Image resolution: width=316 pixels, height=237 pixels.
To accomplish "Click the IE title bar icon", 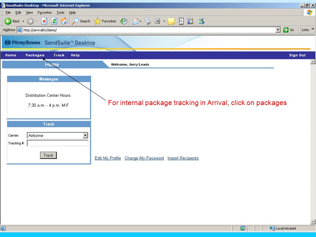I will click(3, 5).
